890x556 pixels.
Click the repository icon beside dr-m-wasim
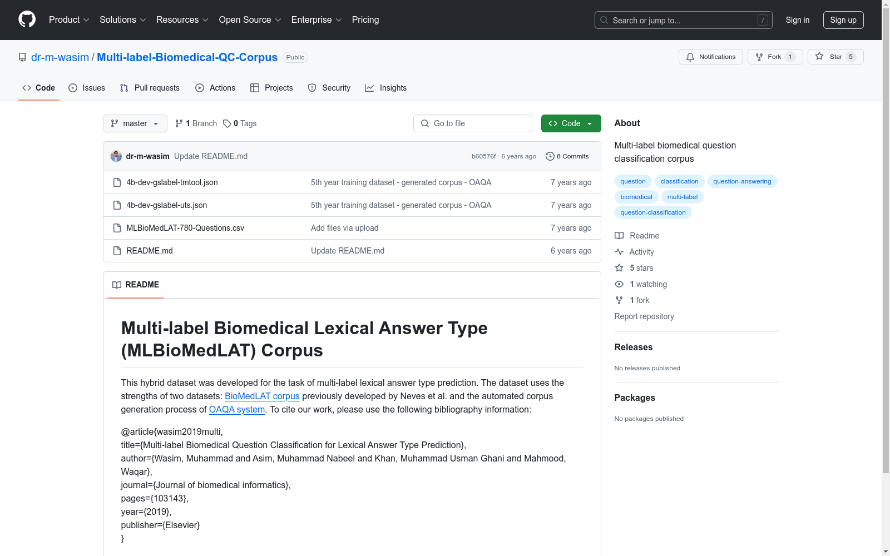22,57
